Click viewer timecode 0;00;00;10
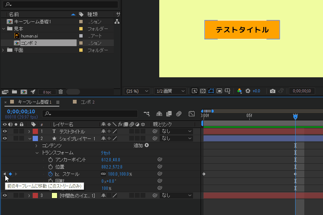 (302, 91)
